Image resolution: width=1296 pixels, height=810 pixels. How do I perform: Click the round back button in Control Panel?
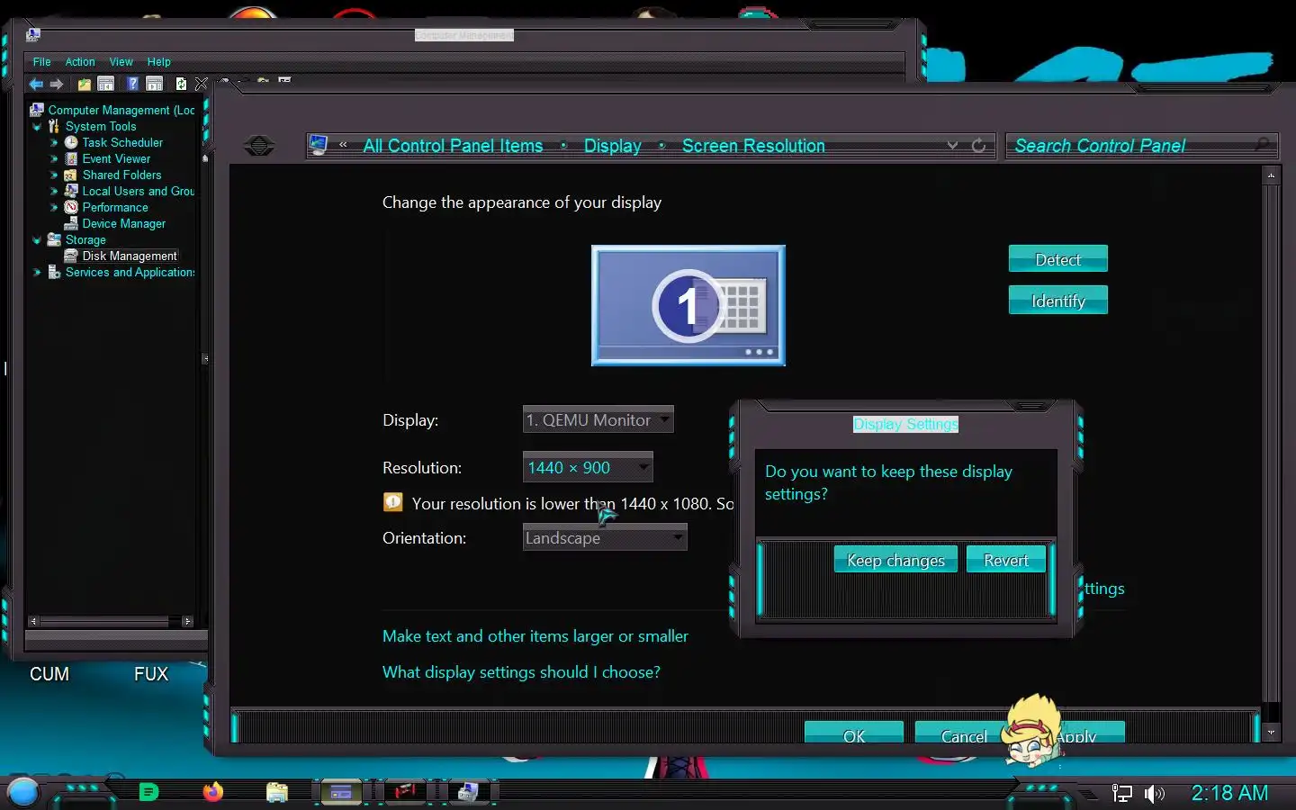(x=259, y=145)
